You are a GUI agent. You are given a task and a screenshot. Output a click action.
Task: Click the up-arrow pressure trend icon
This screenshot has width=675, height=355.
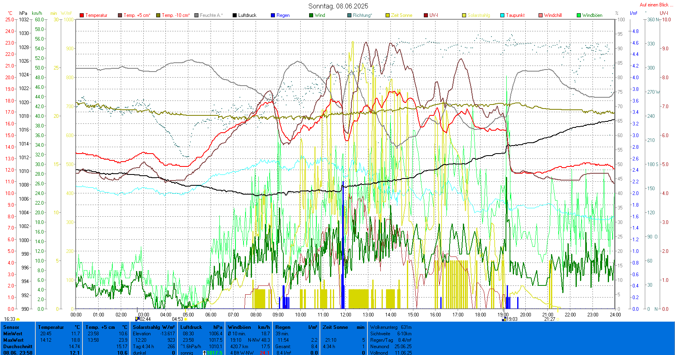coord(204,353)
